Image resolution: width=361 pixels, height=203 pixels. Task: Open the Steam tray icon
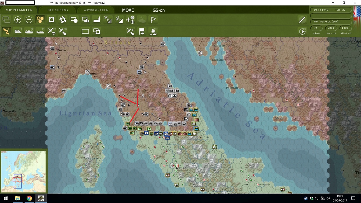306,199
